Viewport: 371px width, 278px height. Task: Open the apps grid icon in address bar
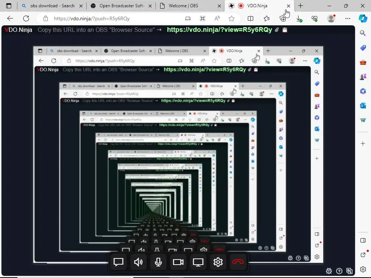pyautogui.click(x=203, y=18)
